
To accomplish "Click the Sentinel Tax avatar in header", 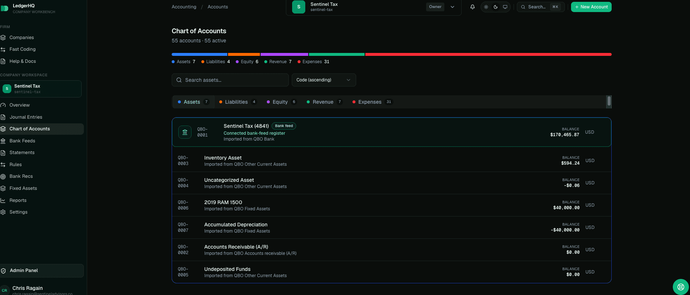I will [299, 7].
